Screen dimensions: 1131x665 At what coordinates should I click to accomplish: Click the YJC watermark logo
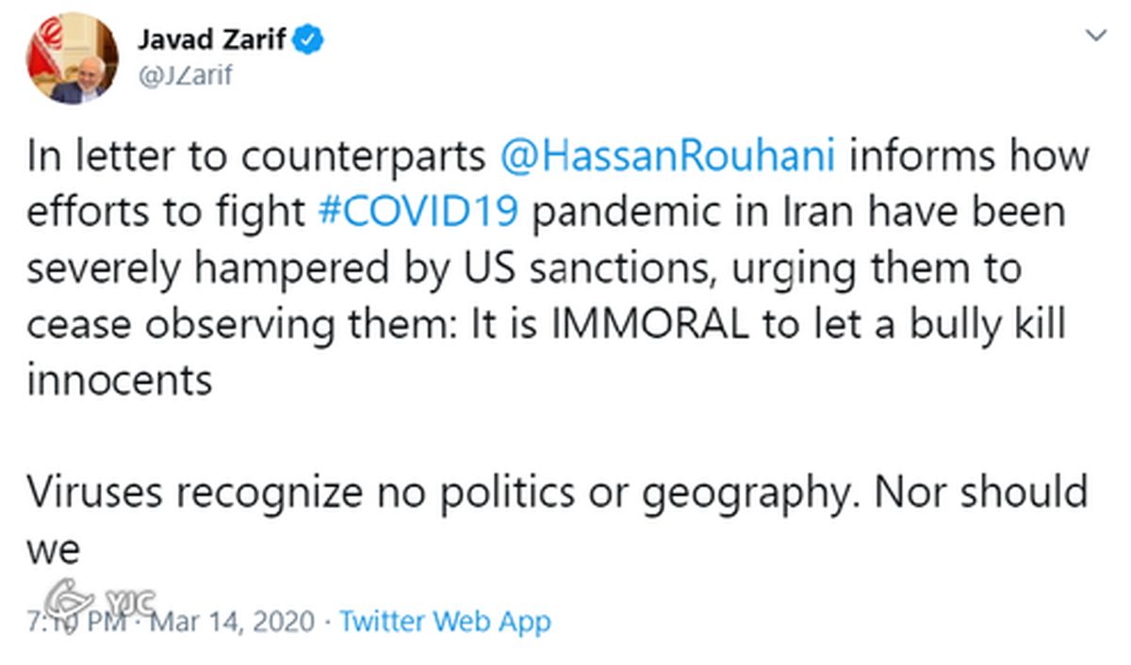[x=104, y=601]
